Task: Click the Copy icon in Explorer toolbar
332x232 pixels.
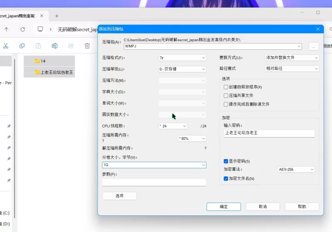Action: click(22, 46)
